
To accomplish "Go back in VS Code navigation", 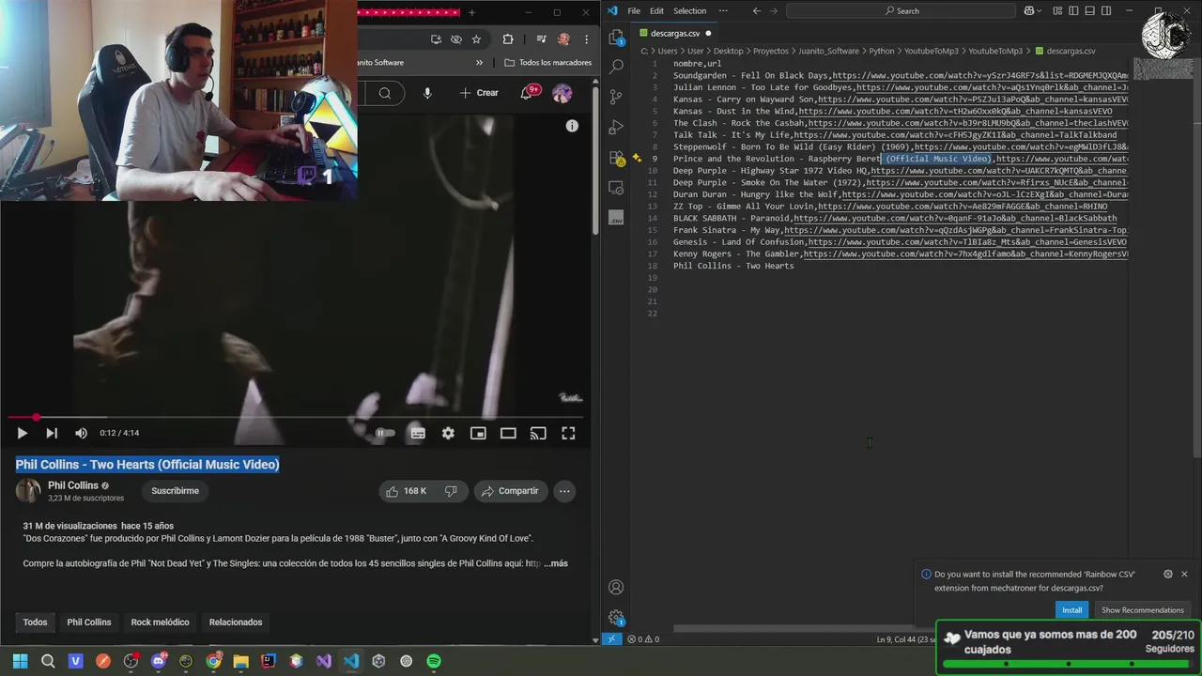I will 757,11.
